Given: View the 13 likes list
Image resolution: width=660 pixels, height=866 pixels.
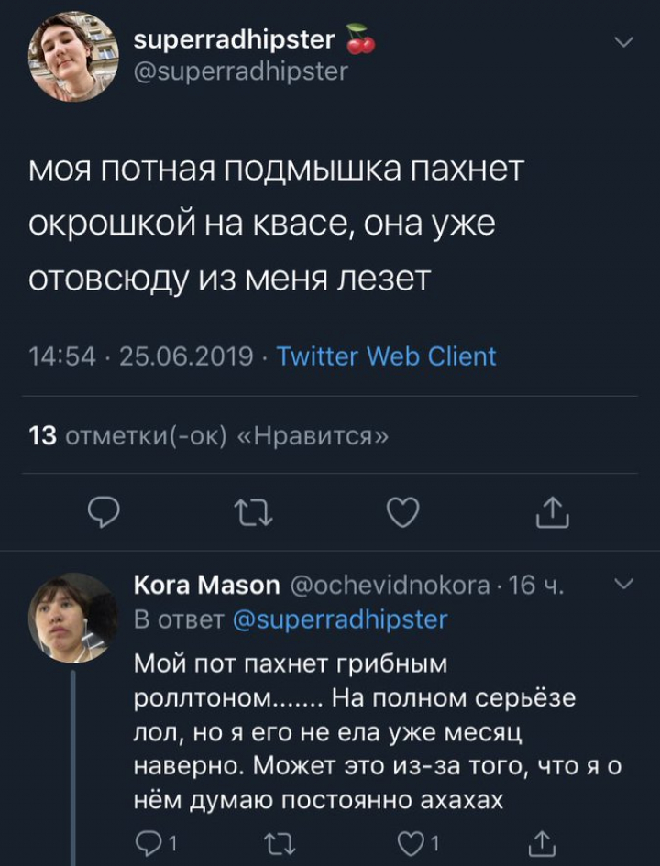Looking at the screenshot, I should click(209, 436).
